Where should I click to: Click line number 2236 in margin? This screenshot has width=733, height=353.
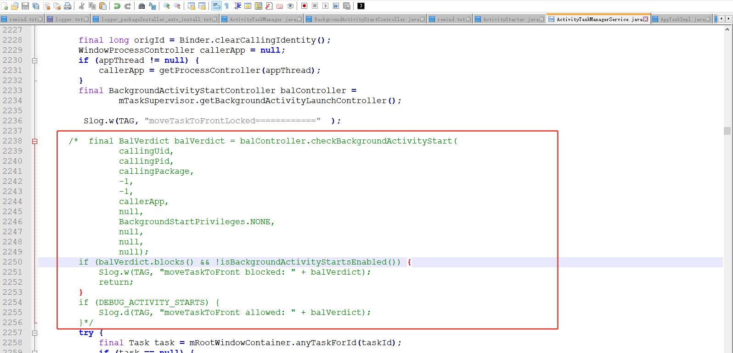[12, 121]
